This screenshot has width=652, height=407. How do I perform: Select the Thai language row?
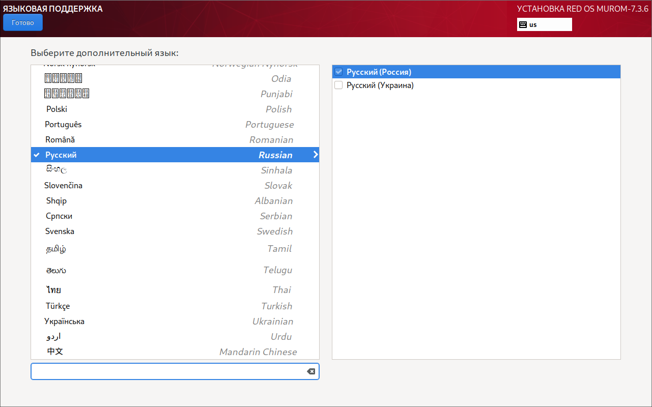point(175,290)
